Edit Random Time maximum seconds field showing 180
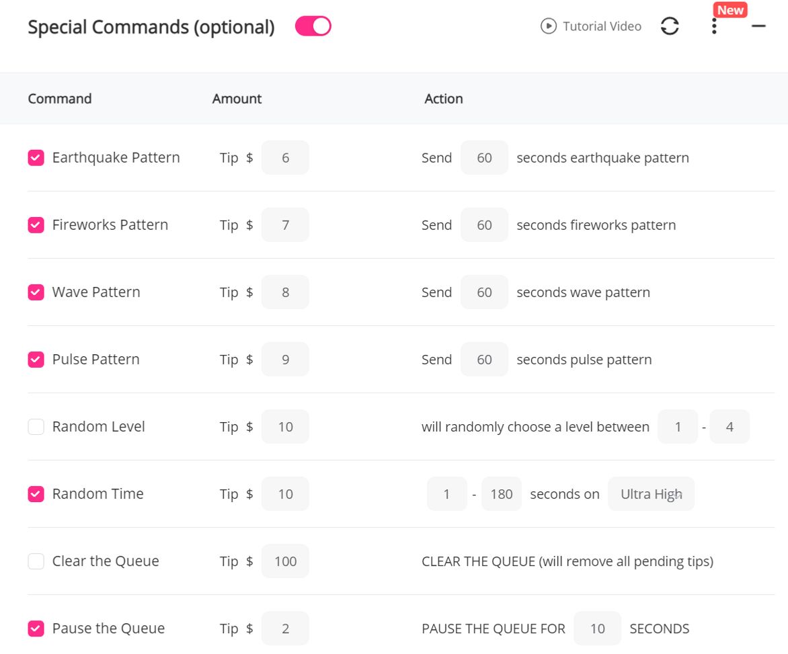788x654 pixels. coord(501,494)
